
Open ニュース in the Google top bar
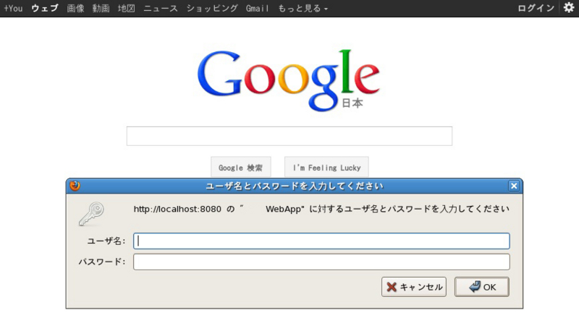[x=161, y=8]
